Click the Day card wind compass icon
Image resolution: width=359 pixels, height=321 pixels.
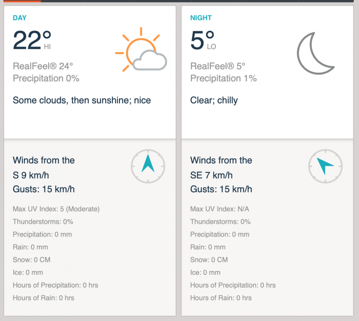pos(148,166)
